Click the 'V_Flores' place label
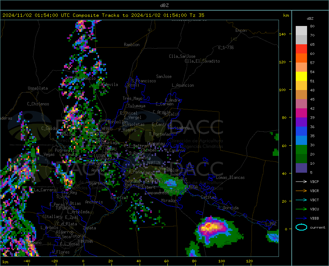Viewport: 329px width, 266px height. click(x=61, y=252)
